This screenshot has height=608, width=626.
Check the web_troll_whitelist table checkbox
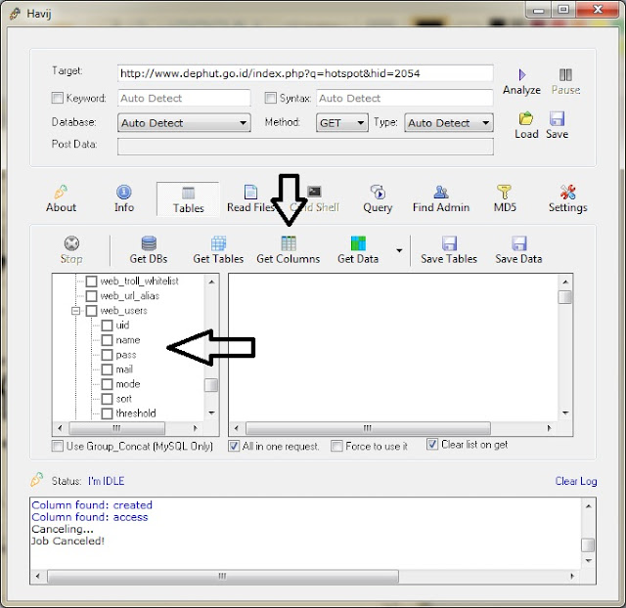[91, 282]
